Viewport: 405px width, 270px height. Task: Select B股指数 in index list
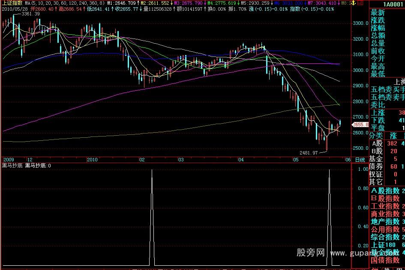pyautogui.click(x=385, y=199)
